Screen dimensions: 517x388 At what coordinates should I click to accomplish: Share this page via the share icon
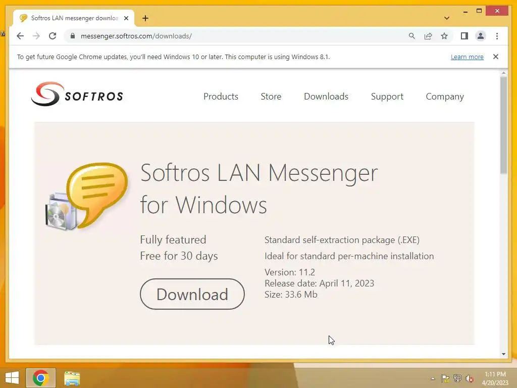(428, 36)
